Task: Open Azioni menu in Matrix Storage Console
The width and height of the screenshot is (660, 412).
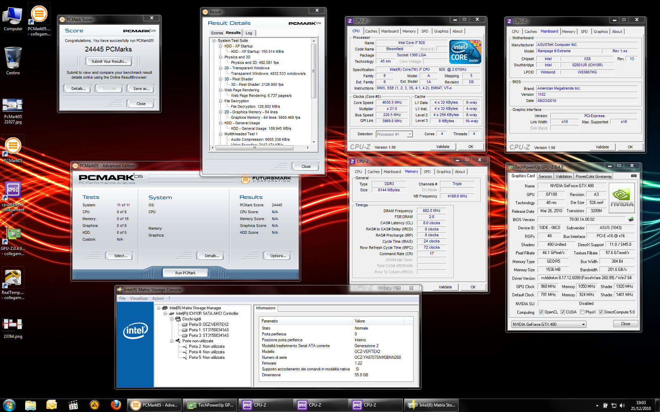Action: pos(158,299)
